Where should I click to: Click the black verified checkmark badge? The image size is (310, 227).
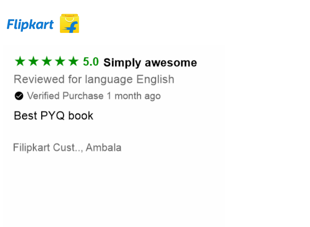[19, 96]
